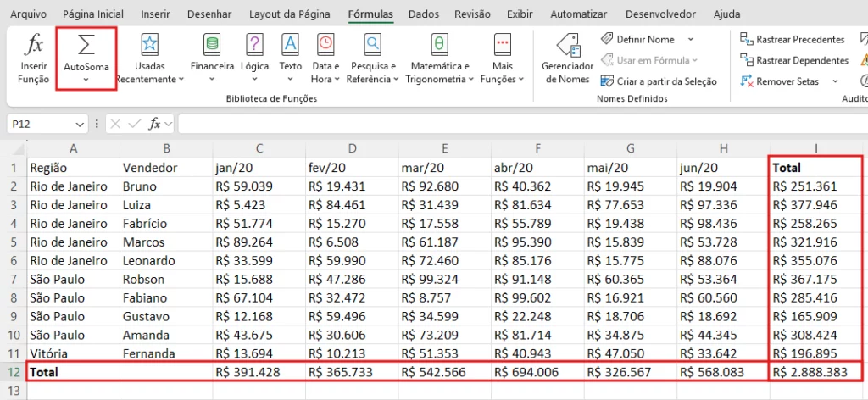
Task: Switch to the Automatizar tab
Action: (578, 14)
